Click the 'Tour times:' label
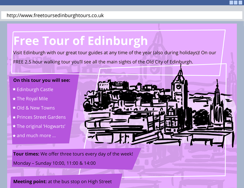The width and height of the screenshot is (244, 188). tap(26, 154)
